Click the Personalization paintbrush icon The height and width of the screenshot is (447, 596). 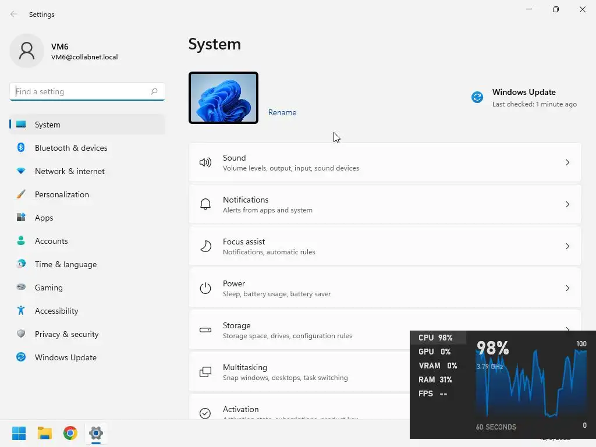(x=21, y=194)
